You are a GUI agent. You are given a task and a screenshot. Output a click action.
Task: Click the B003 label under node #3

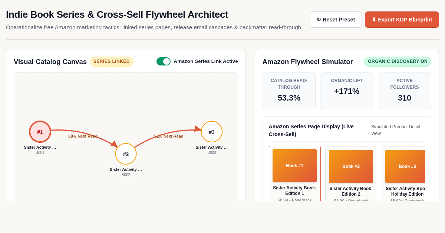[x=212, y=152]
